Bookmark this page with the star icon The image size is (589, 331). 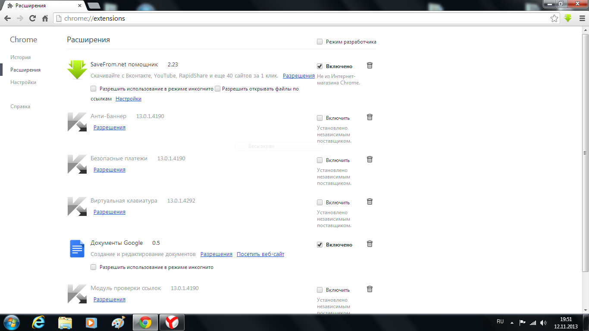tap(555, 19)
